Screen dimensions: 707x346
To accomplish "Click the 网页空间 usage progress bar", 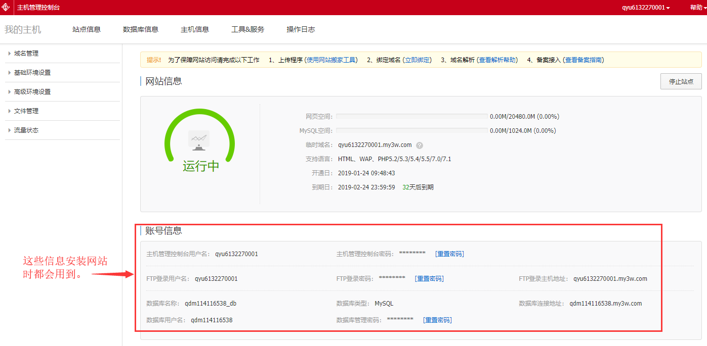I will click(411, 117).
